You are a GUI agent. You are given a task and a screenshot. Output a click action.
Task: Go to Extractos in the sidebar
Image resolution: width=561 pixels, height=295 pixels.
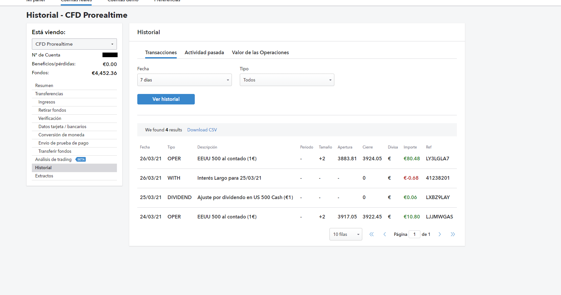click(44, 176)
